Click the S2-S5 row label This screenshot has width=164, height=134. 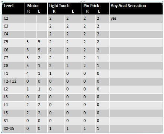[x=13, y=129]
